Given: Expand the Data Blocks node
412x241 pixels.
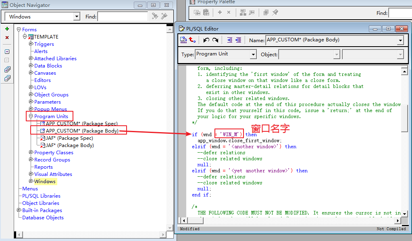Looking at the screenshot, I should (31, 65).
